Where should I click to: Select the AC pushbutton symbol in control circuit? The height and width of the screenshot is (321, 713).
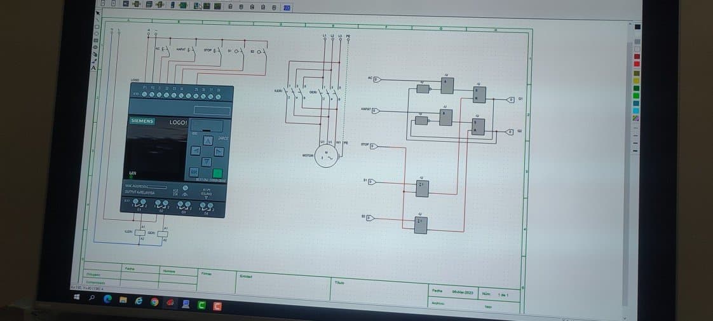point(165,50)
